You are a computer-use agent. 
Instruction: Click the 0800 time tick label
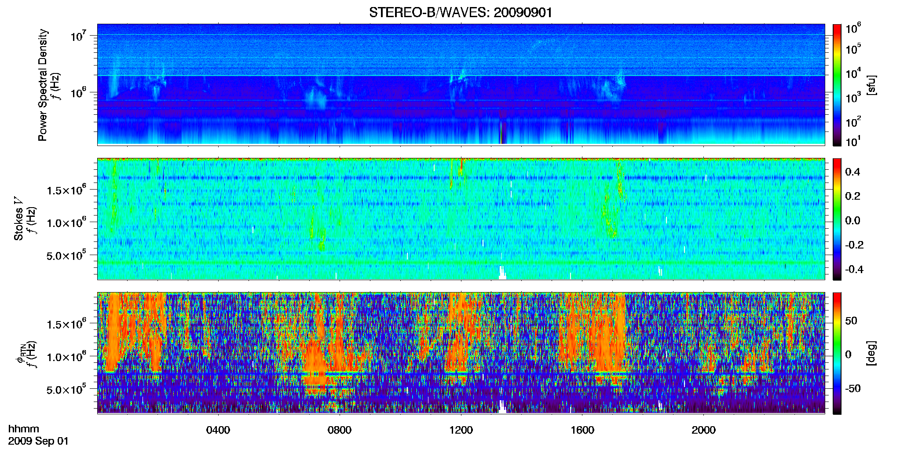(340, 430)
